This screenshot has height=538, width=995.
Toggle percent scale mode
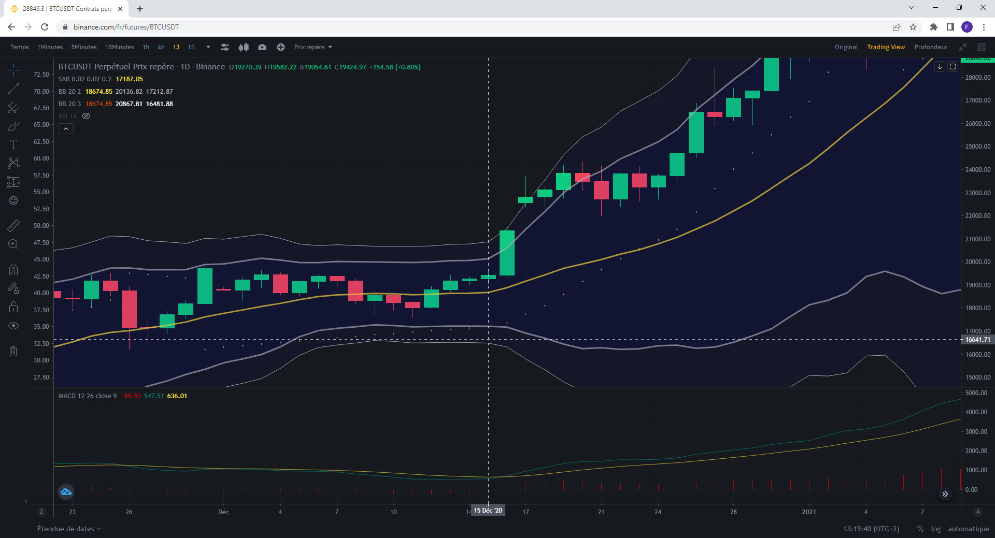coord(920,529)
